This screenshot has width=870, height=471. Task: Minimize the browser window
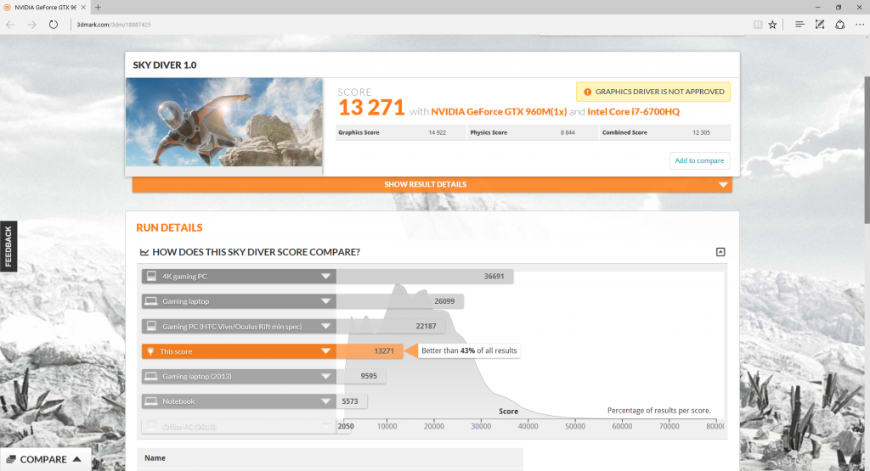click(818, 7)
